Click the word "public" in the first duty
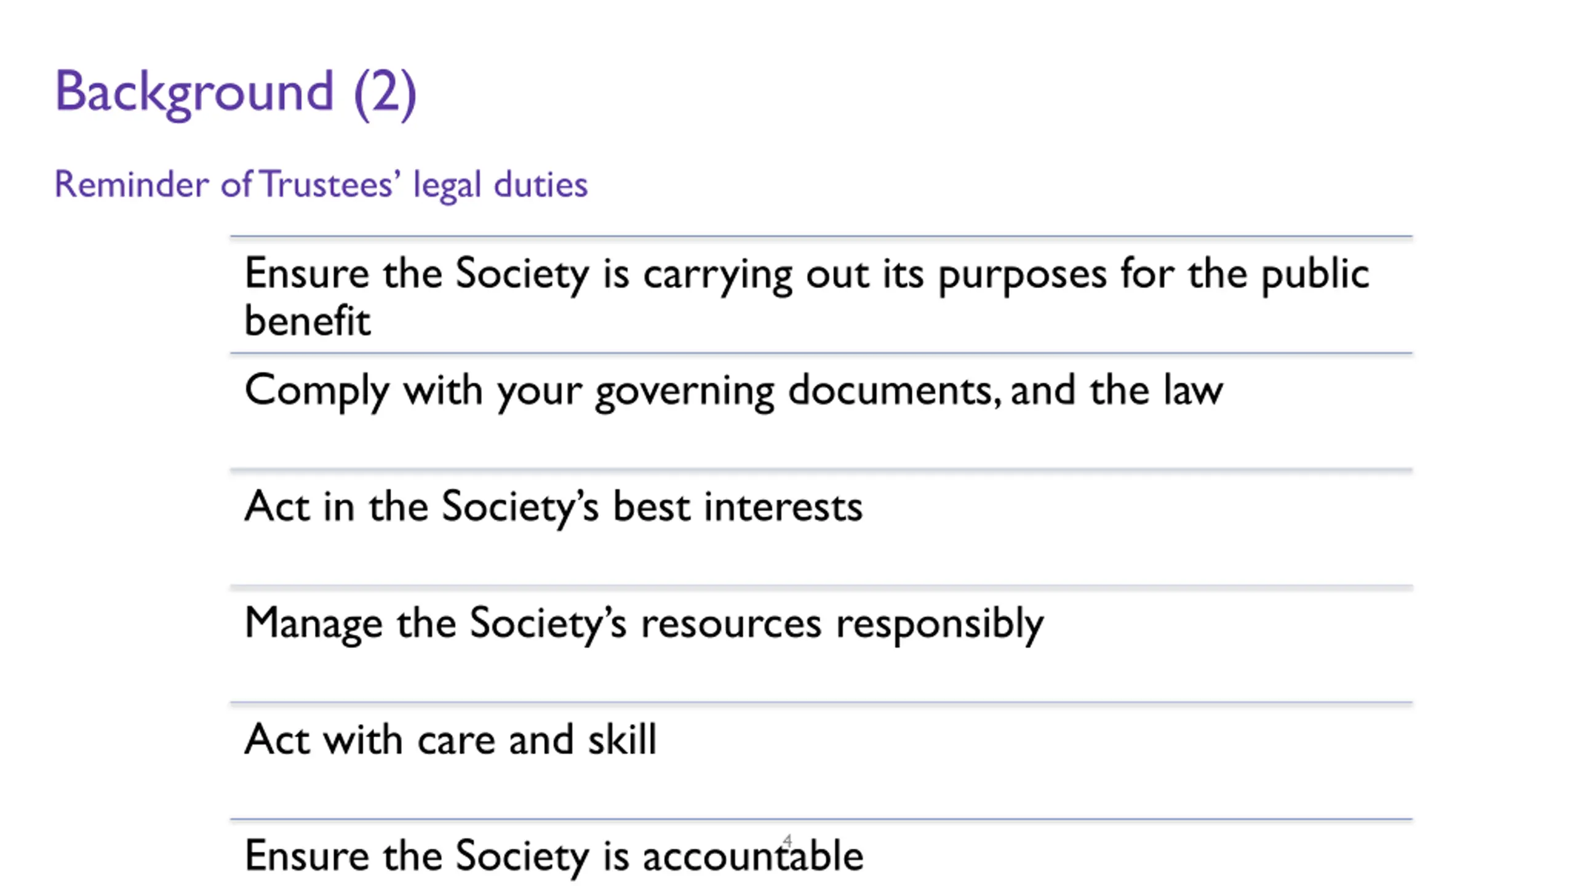Screen dimensions: 1575x886 [x=1315, y=274]
